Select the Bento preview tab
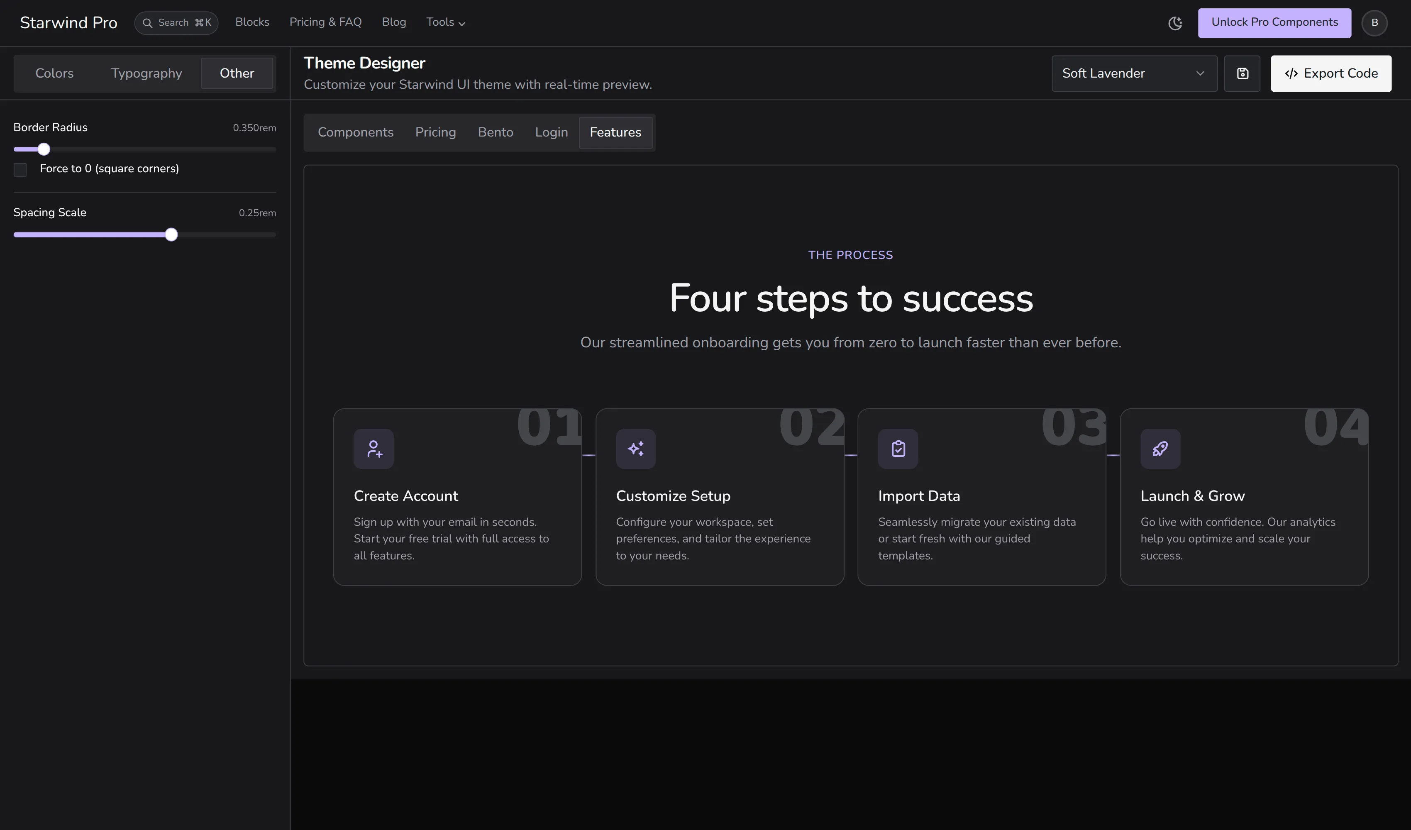 click(x=495, y=132)
